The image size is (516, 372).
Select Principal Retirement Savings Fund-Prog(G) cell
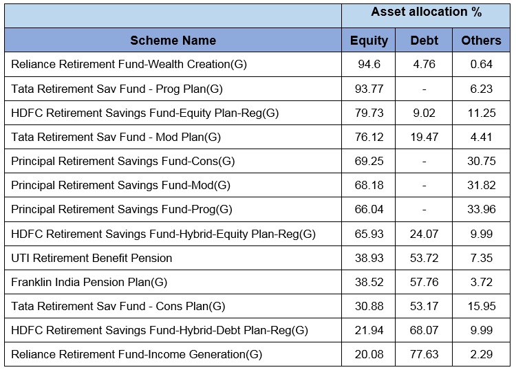click(x=122, y=210)
